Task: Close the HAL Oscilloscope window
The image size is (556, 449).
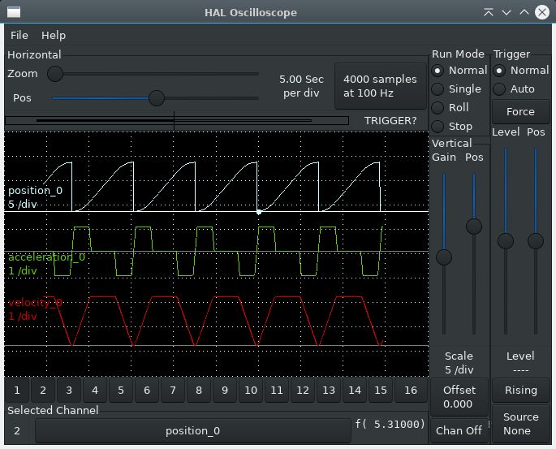Action: 542,12
